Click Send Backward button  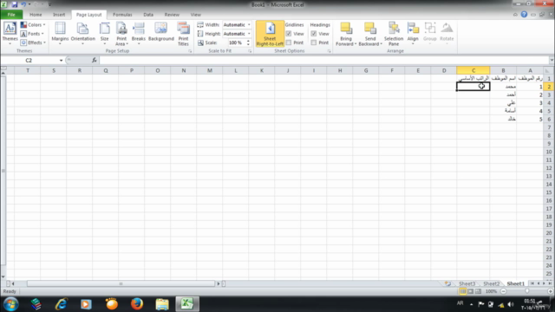[370, 34]
